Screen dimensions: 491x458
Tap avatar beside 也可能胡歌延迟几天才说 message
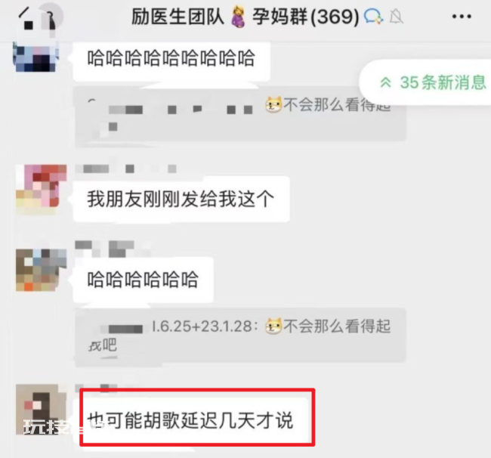tap(42, 410)
